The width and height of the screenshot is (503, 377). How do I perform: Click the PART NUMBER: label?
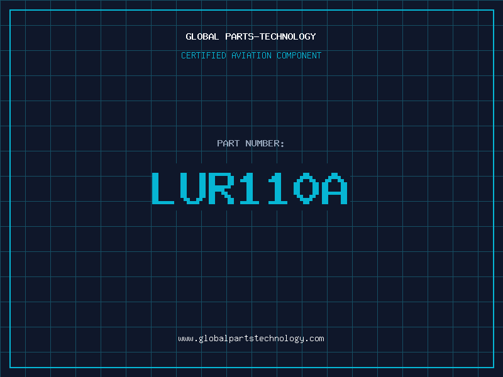tap(250, 143)
